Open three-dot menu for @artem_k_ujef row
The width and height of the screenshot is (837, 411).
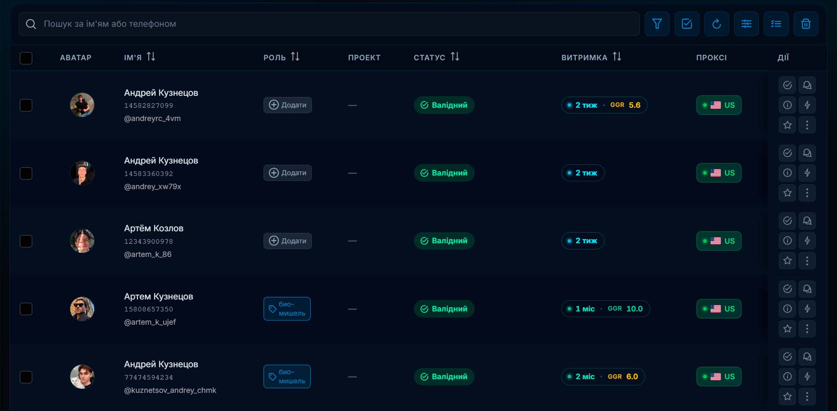pos(807,329)
